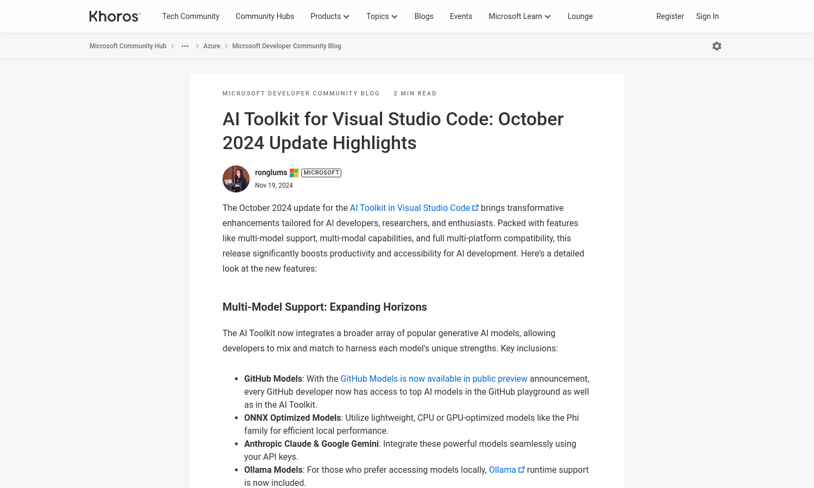Screen dimensions: 814x488
Task: Click the Microsoft logo beside ronglums
Action: tap(294, 173)
